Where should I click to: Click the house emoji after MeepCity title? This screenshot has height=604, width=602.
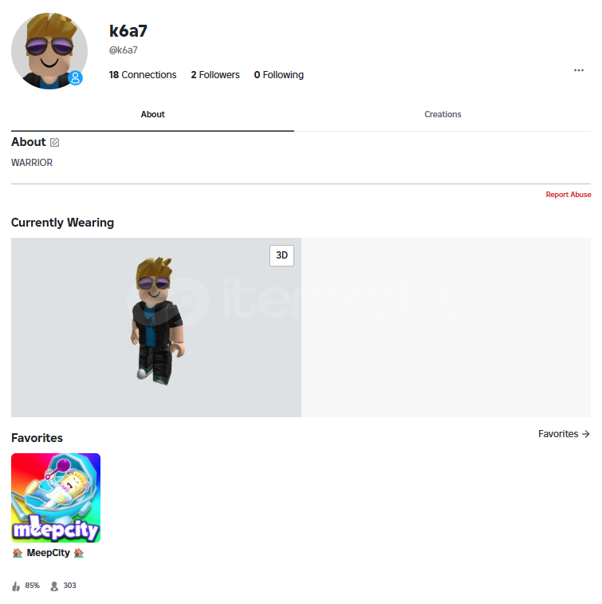tap(79, 553)
